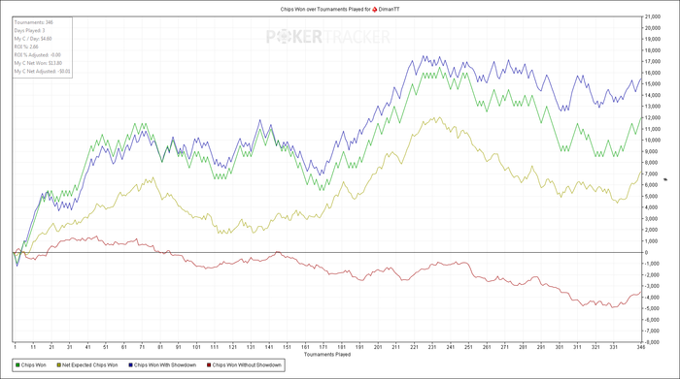Click the -8,000 y-axis tick label
This screenshot has height=379, width=680.
coord(653,342)
